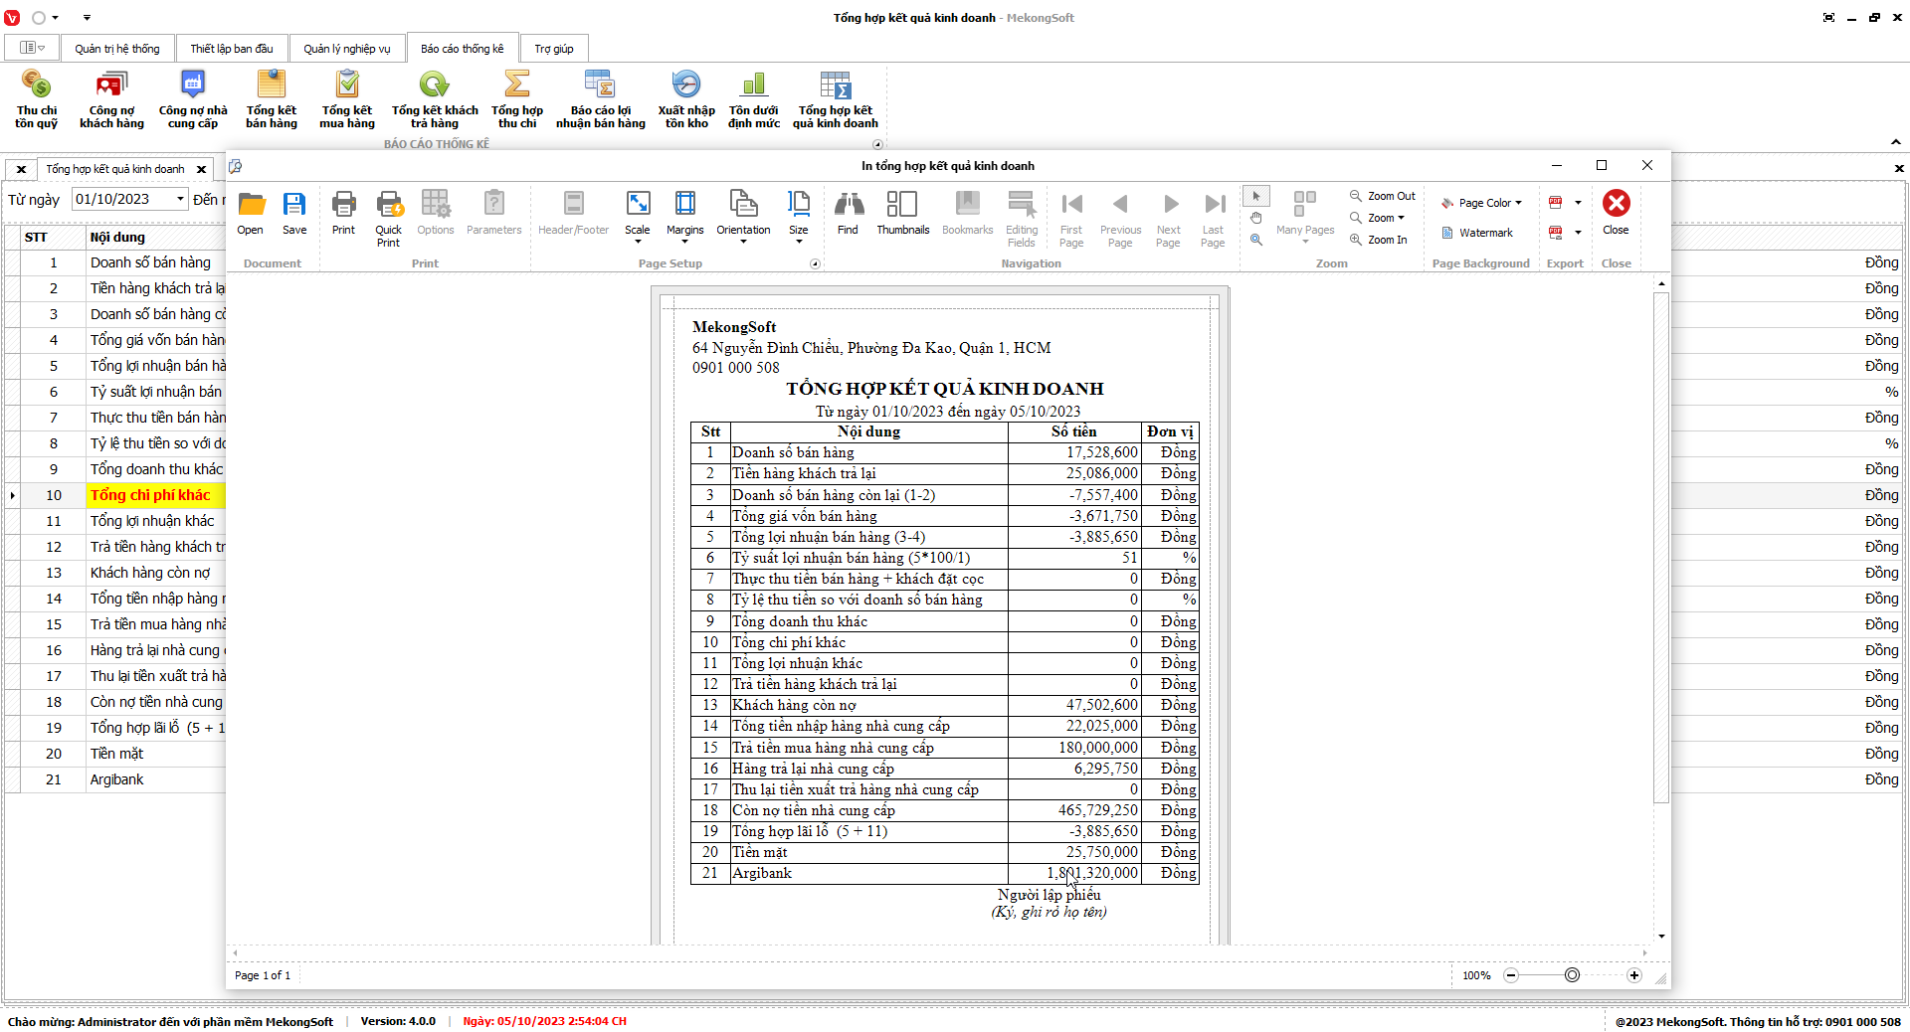
Task: Open the Find tool with the binoculars icon
Action: pos(848,213)
